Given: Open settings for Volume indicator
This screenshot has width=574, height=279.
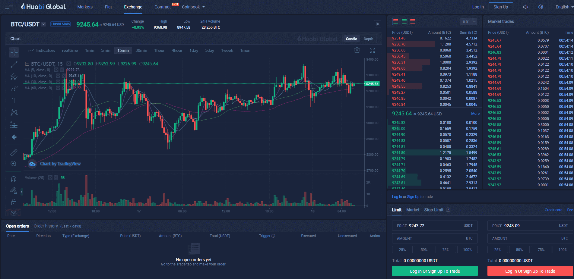Looking at the screenshot, I should pos(50,178).
